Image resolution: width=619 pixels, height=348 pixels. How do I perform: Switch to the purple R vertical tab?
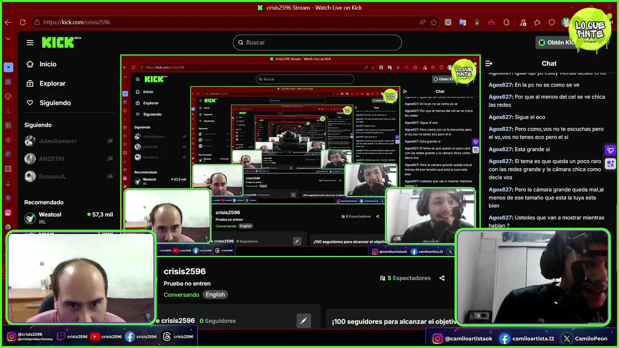[x=8, y=198]
